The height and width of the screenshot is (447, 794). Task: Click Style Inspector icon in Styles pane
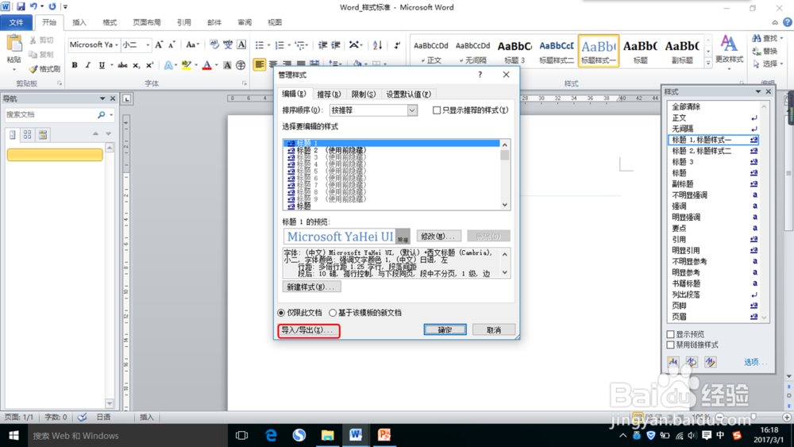[692, 361]
